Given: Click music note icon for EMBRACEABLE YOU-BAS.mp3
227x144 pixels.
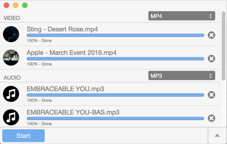Looking at the screenshot, I should (11, 117).
